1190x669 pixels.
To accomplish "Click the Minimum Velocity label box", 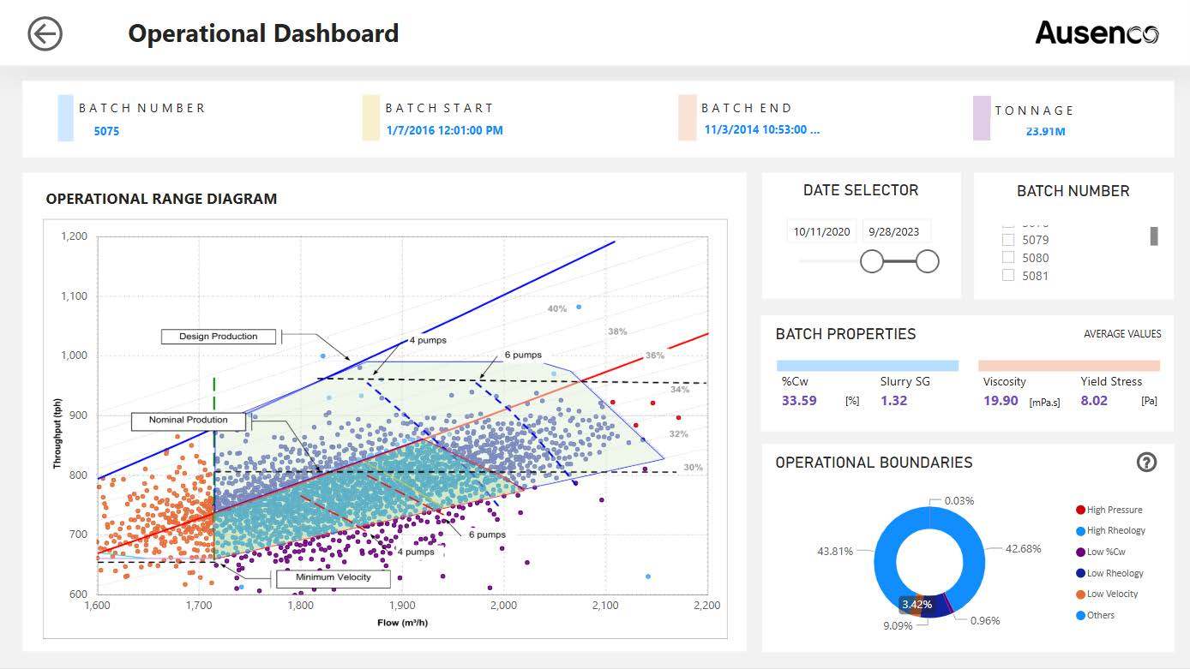I will point(334,578).
